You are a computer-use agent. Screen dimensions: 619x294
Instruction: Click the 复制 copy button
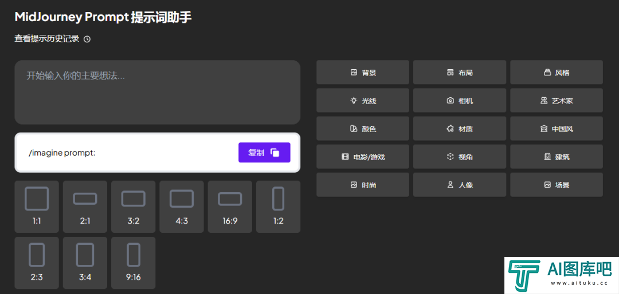pos(264,153)
